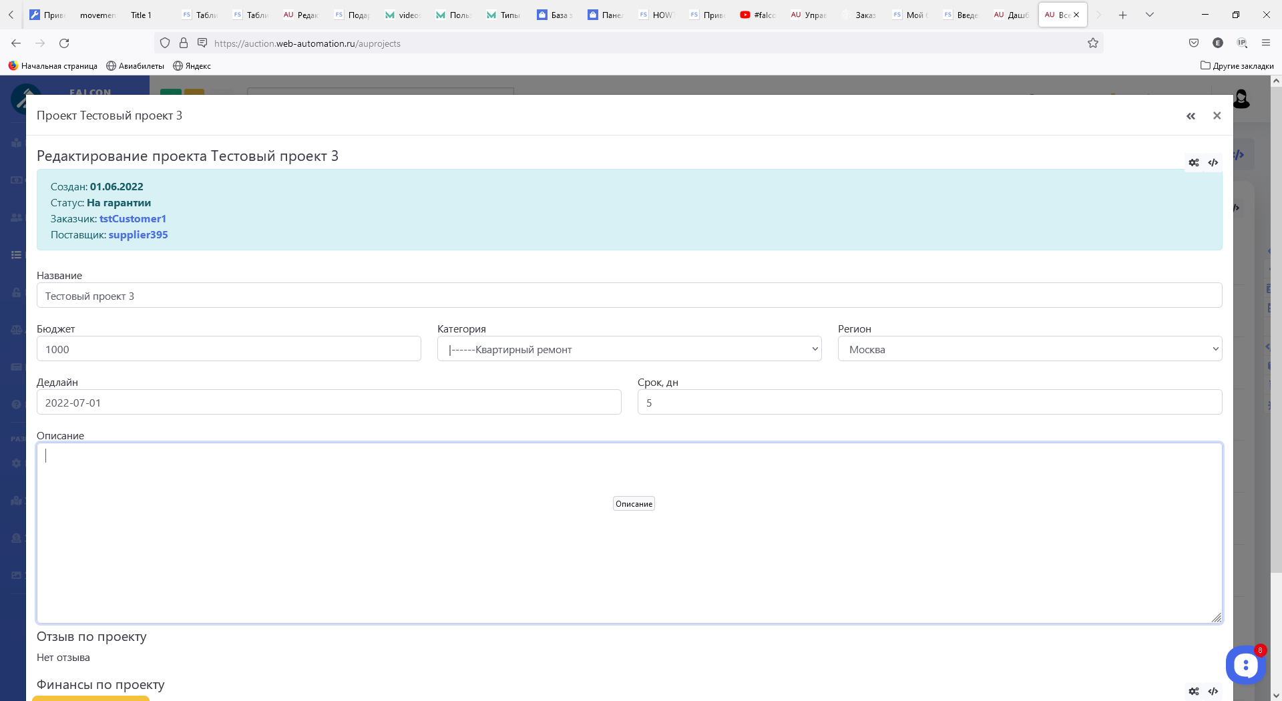
Task: Click code icon above info panel
Action: [1213, 163]
